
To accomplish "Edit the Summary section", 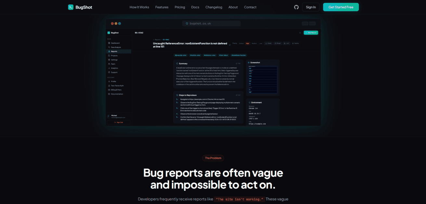I will coord(239,63).
